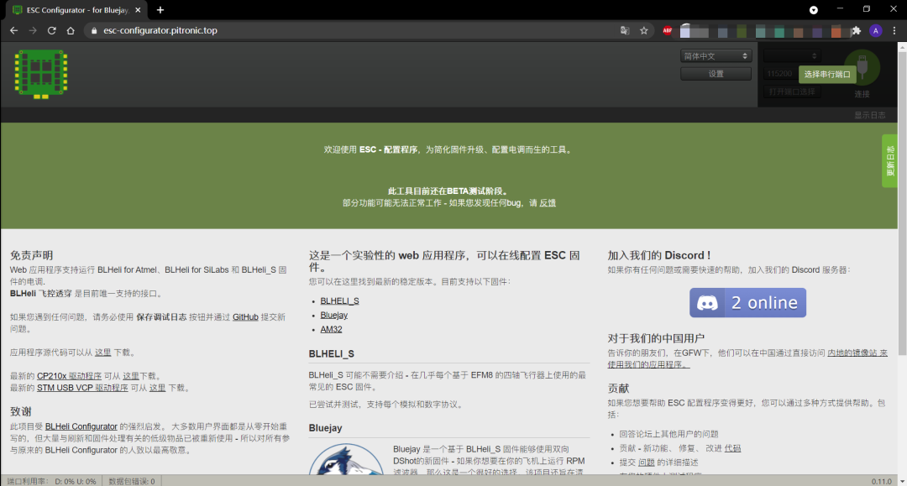Open the AM32 firmware list link
This screenshot has height=486, width=907.
(331, 329)
